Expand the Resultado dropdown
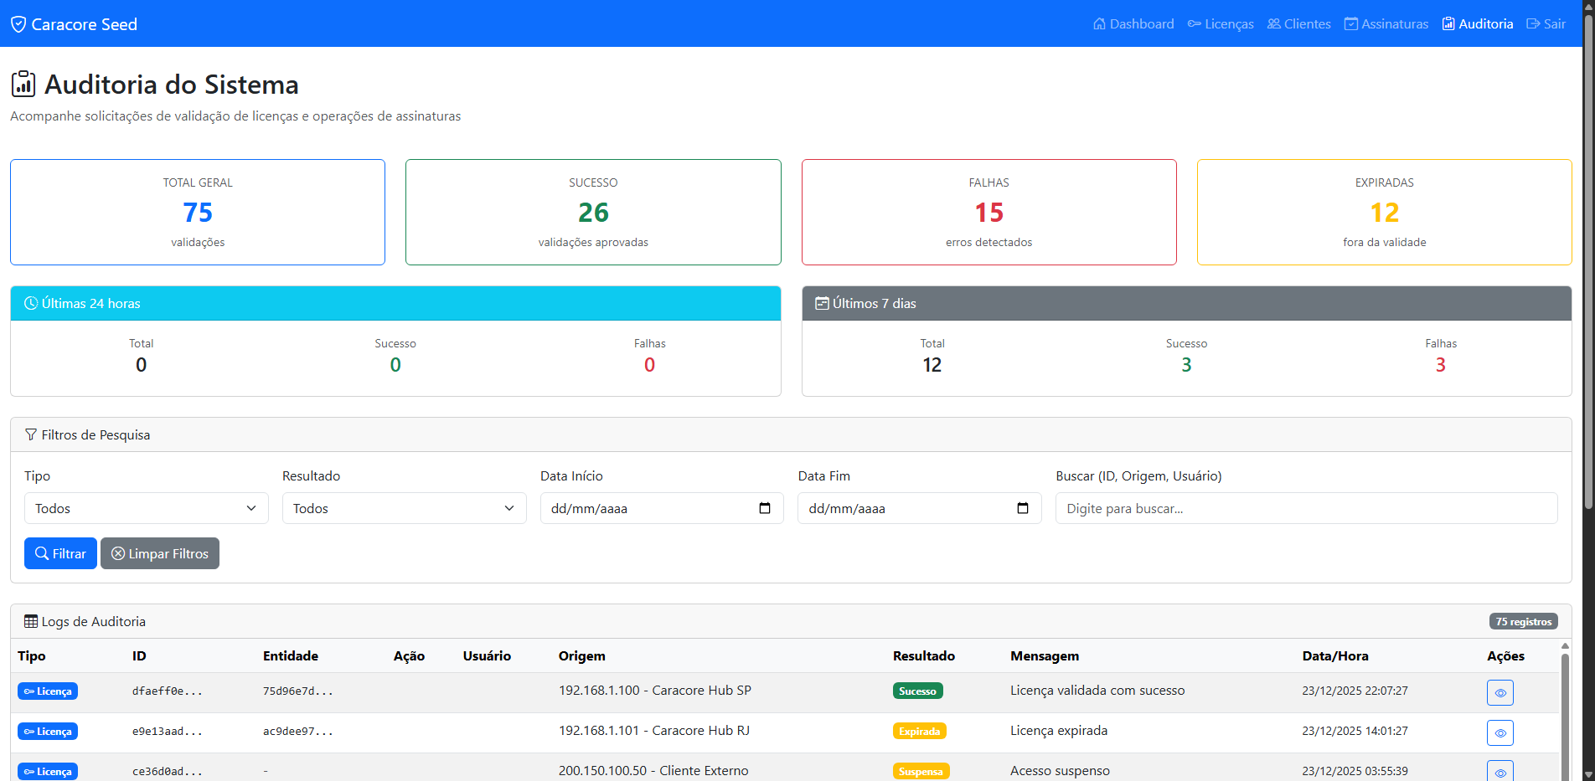The image size is (1595, 781). pos(404,508)
